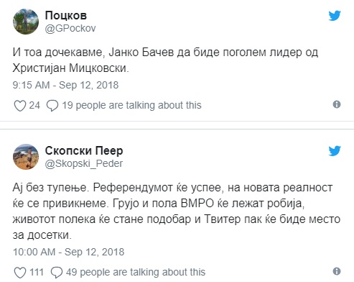Open the display name Поцков
The height and width of the screenshot is (282, 354).
point(66,16)
